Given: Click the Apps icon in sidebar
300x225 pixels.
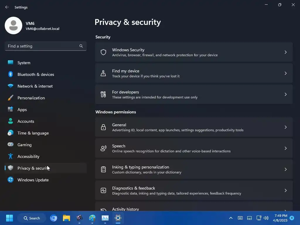Looking at the screenshot, I should tap(11, 110).
